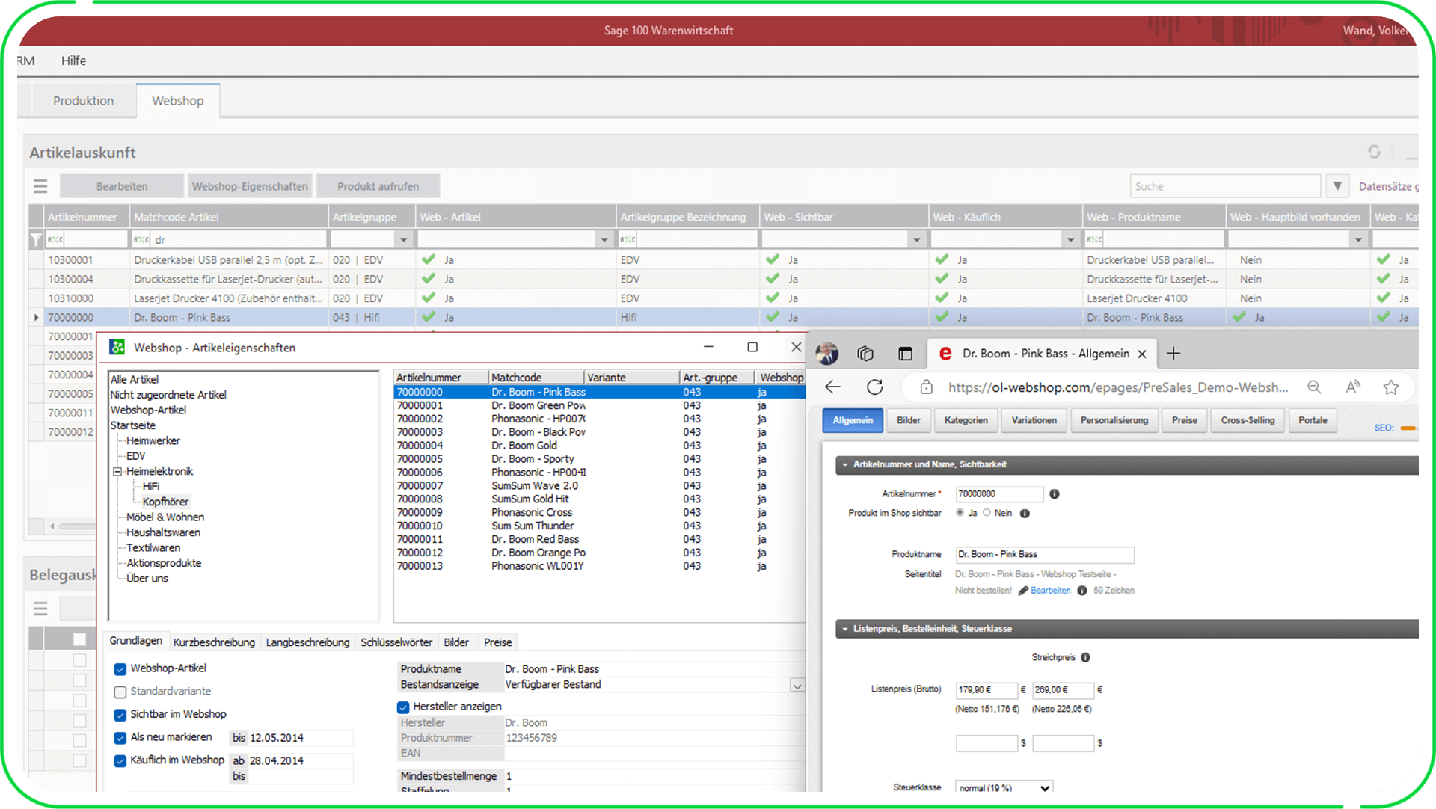Open the Steuerklasse dropdown

(x=1044, y=788)
